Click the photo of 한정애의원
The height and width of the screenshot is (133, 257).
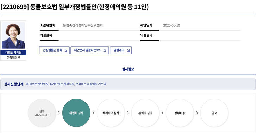pyautogui.click(x=13, y=36)
